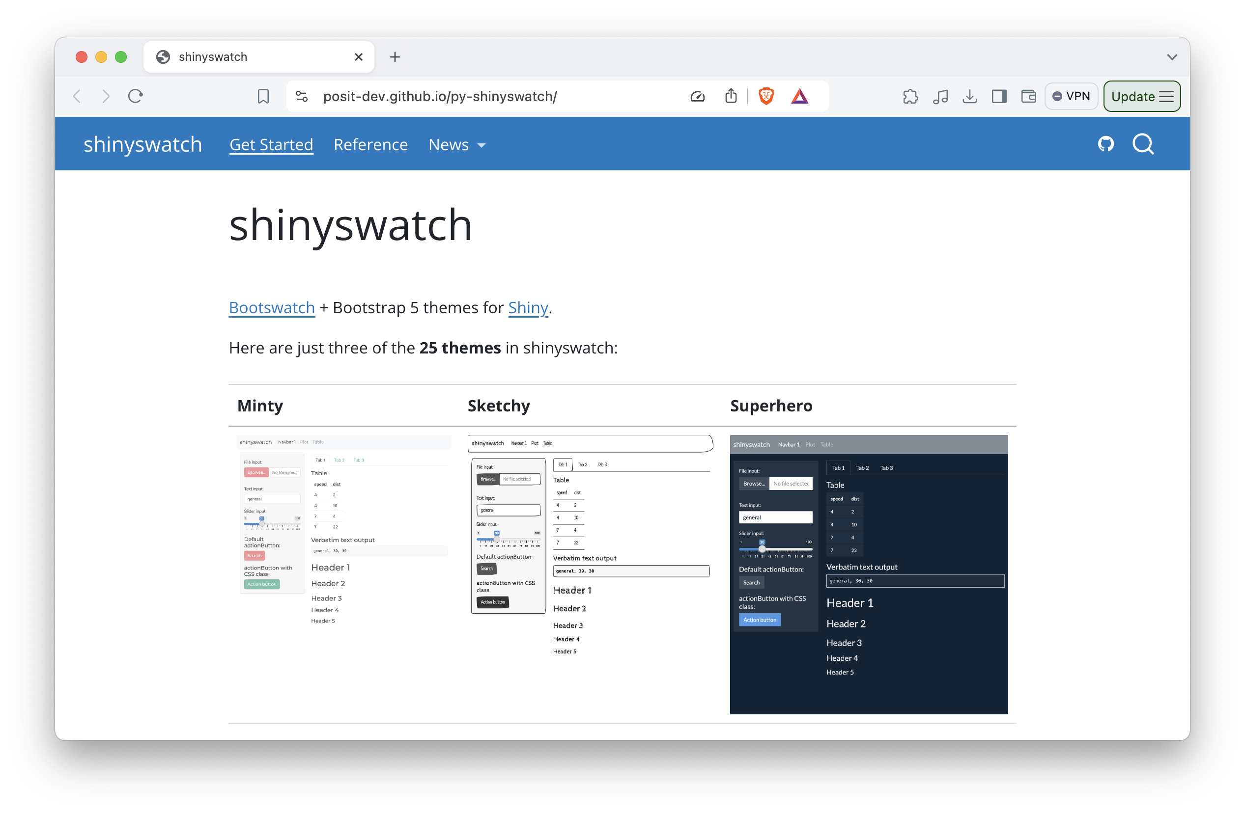The image size is (1245, 813).
Task: Open the downloads icon
Action: click(x=969, y=96)
